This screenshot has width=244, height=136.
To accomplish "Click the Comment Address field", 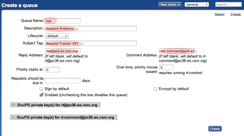I will 177,51.
